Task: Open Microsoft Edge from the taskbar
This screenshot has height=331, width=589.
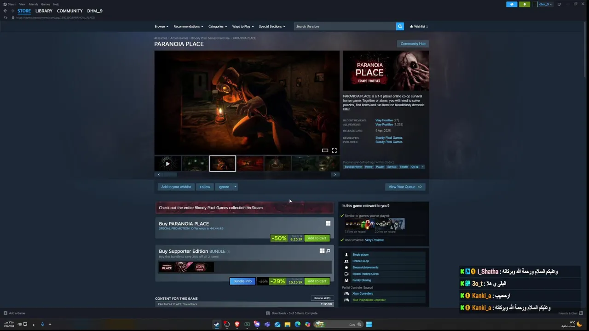Action: tap(297, 324)
